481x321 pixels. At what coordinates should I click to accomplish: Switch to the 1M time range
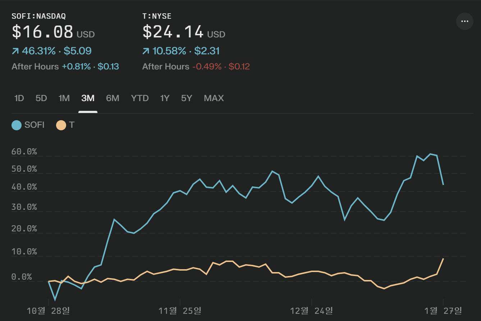[64, 98]
